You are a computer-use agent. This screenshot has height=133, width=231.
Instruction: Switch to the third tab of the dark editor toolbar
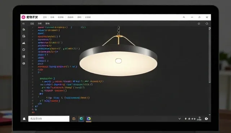click(x=47, y=23)
